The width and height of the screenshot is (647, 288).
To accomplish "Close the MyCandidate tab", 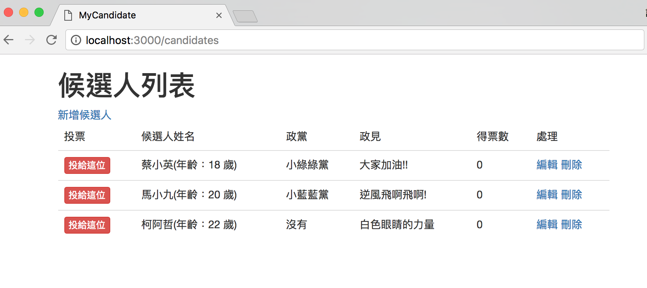I will tap(219, 15).
